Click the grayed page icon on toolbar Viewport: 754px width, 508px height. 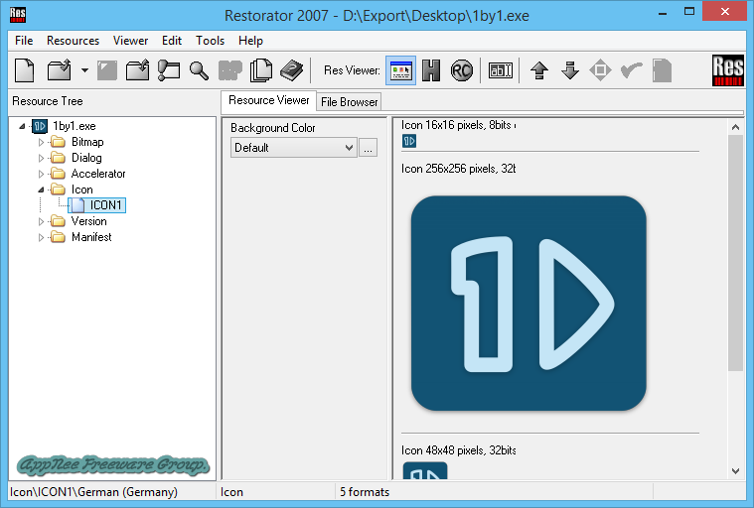tap(663, 70)
